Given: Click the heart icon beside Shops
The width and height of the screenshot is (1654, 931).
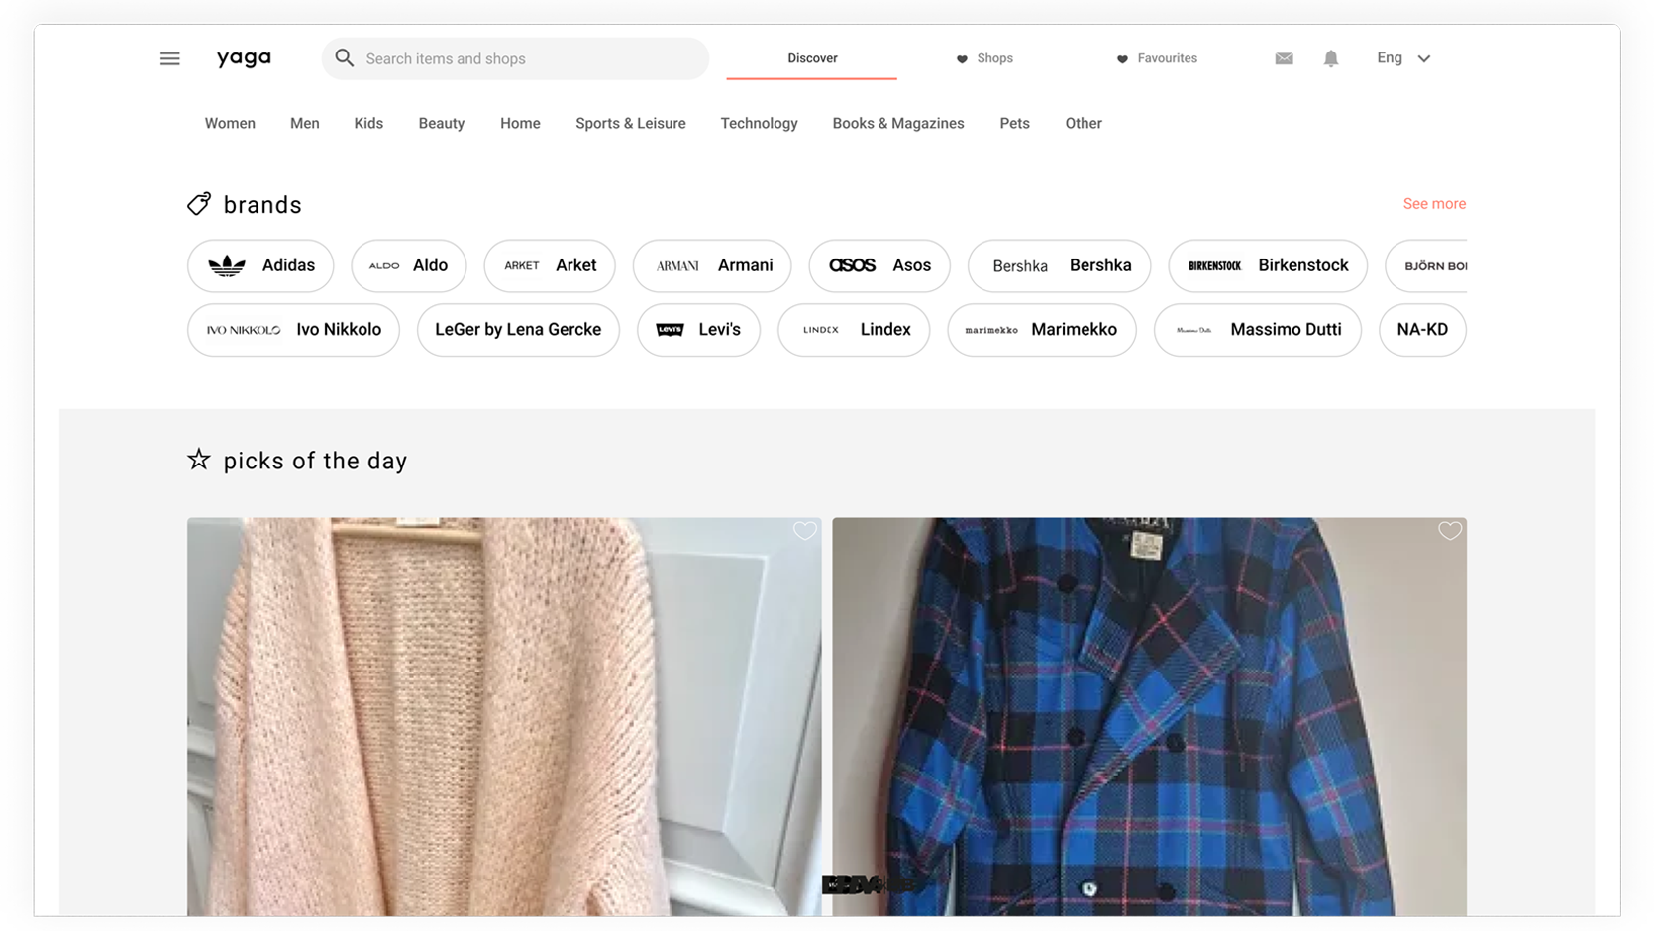Looking at the screenshot, I should click(962, 58).
